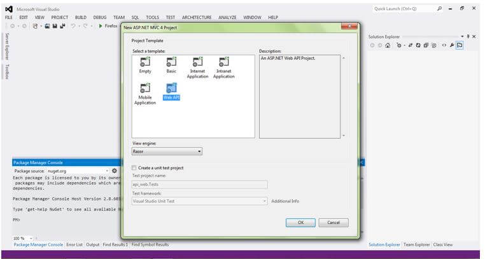Click Sync with Active Document icon
This screenshot has height=259, width=485.
coord(411,45)
